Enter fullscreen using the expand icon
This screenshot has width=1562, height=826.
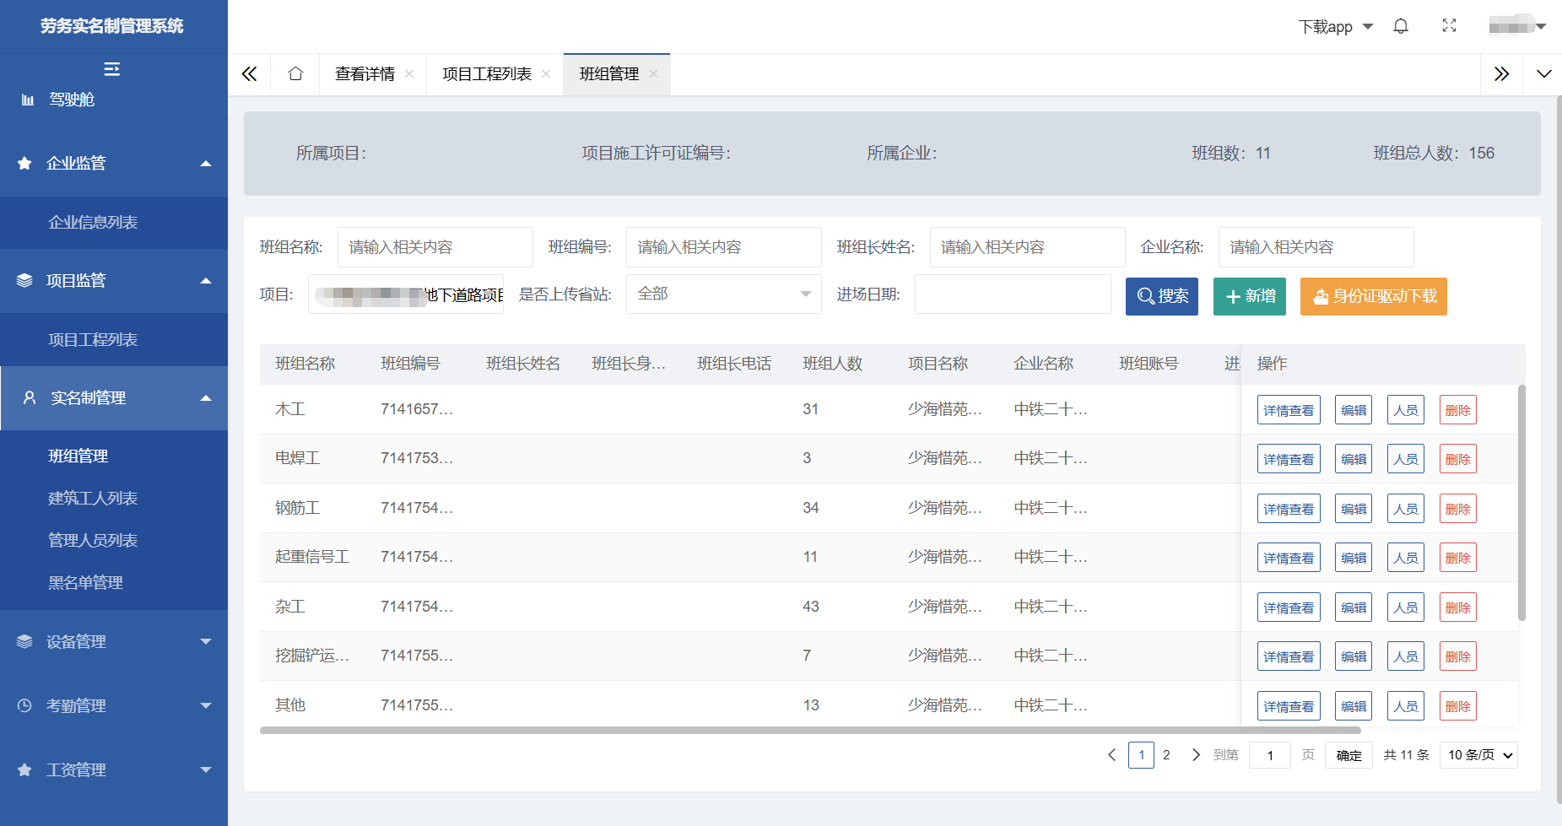(x=1449, y=26)
